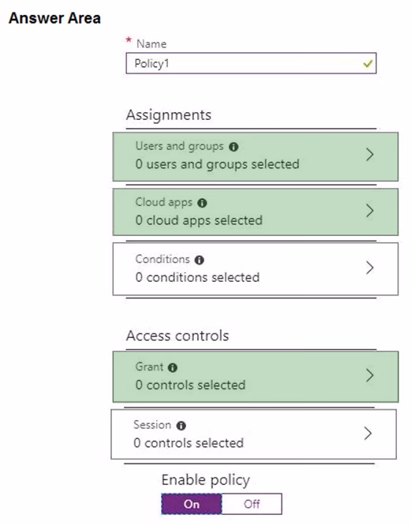Click green validation checkmark in Name field
Image resolution: width=411 pixels, height=525 pixels.
click(368, 63)
